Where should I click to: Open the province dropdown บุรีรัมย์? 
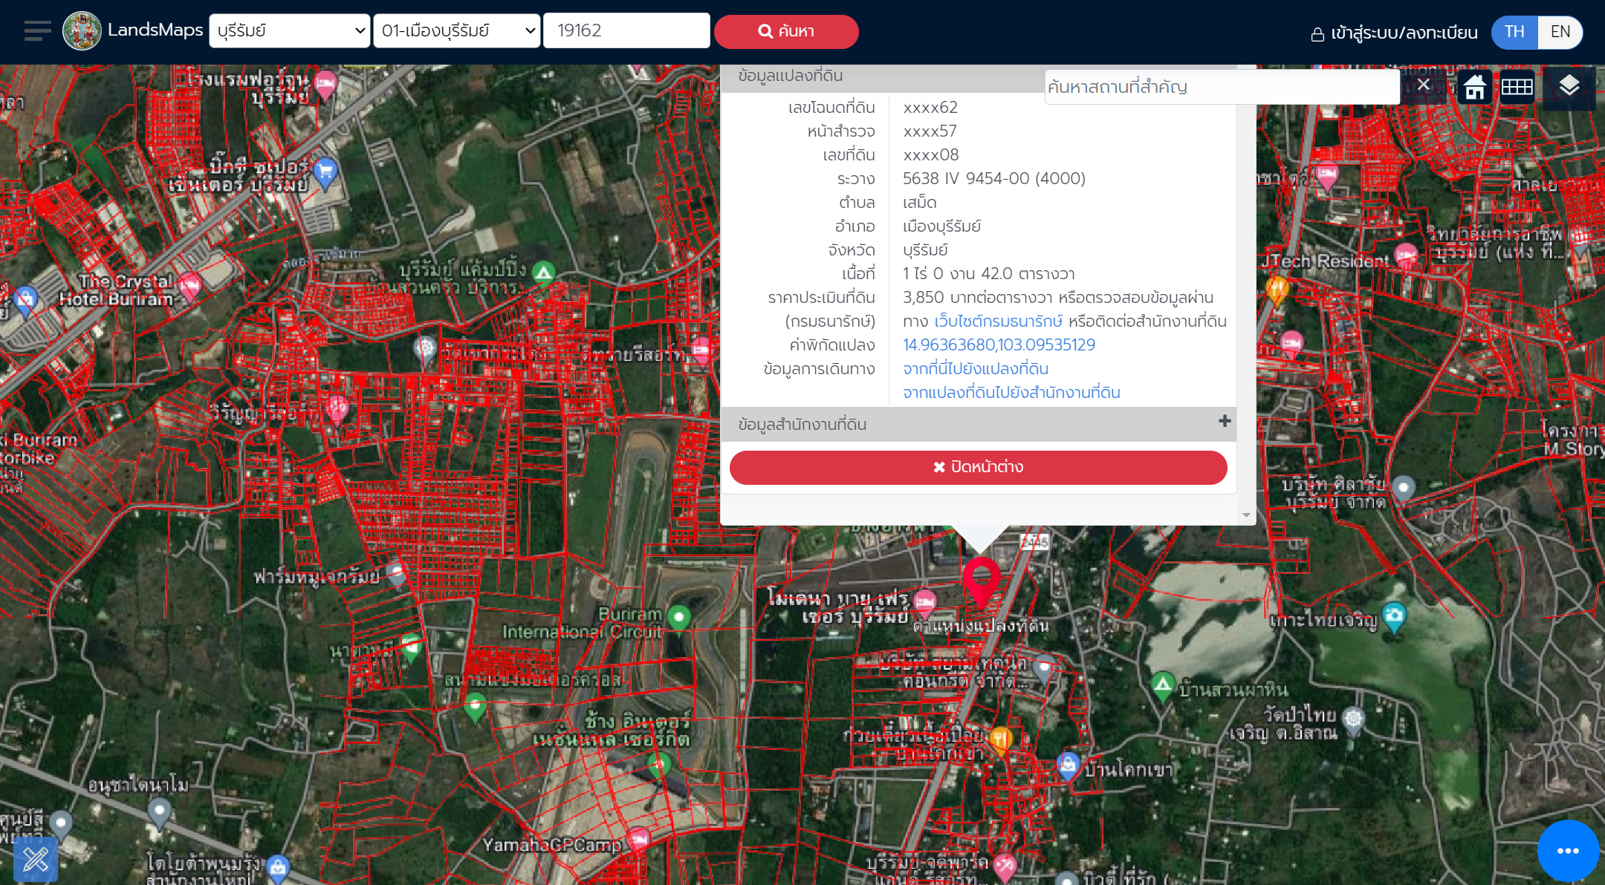pos(290,31)
